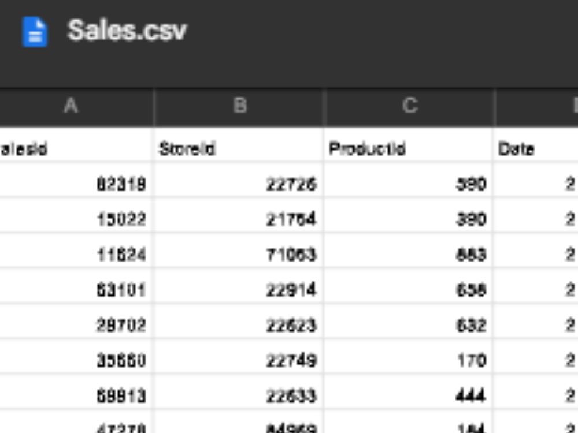Screen dimensions: 578x433
Task: Select column B header
Action: click(x=240, y=106)
